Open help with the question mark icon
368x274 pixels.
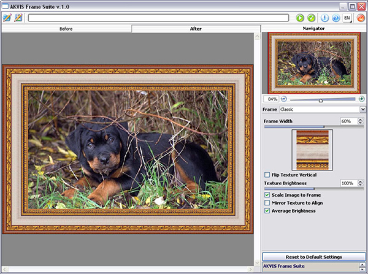click(x=335, y=18)
